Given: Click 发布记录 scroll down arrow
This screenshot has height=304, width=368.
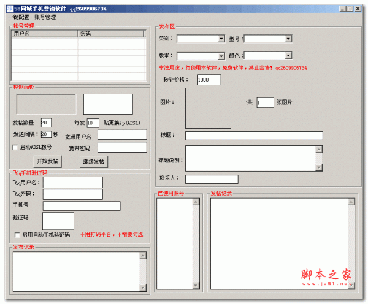Looking at the screenshot, I should click(143, 287).
